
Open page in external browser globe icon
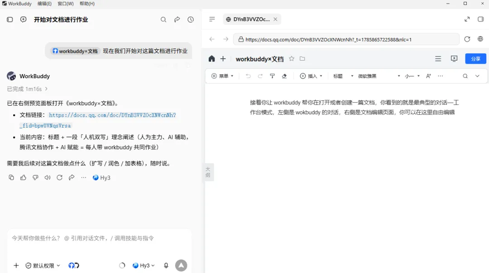[480, 39]
